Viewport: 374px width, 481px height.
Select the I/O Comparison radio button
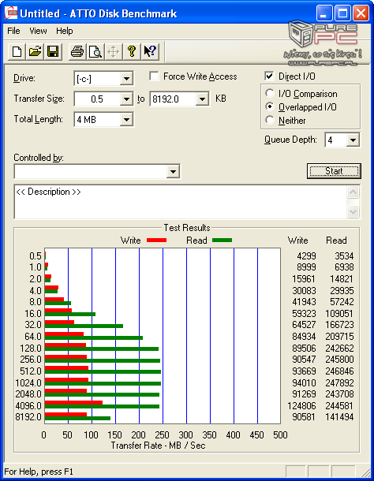[x=270, y=93]
